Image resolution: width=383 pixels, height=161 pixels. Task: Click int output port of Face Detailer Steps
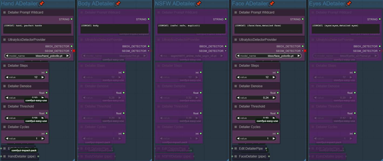click(278, 72)
